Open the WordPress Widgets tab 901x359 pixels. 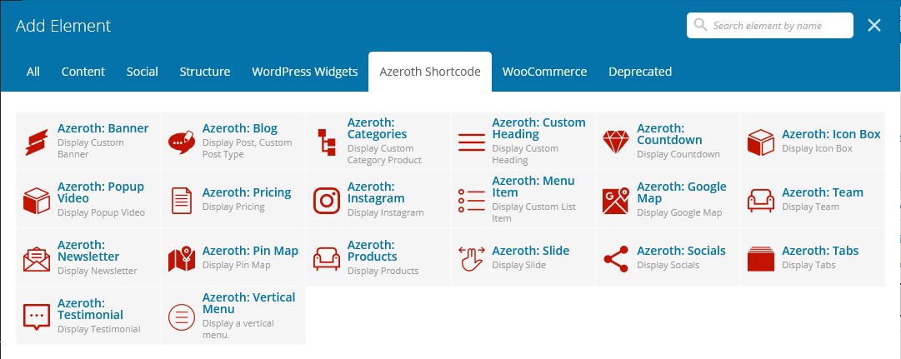304,72
